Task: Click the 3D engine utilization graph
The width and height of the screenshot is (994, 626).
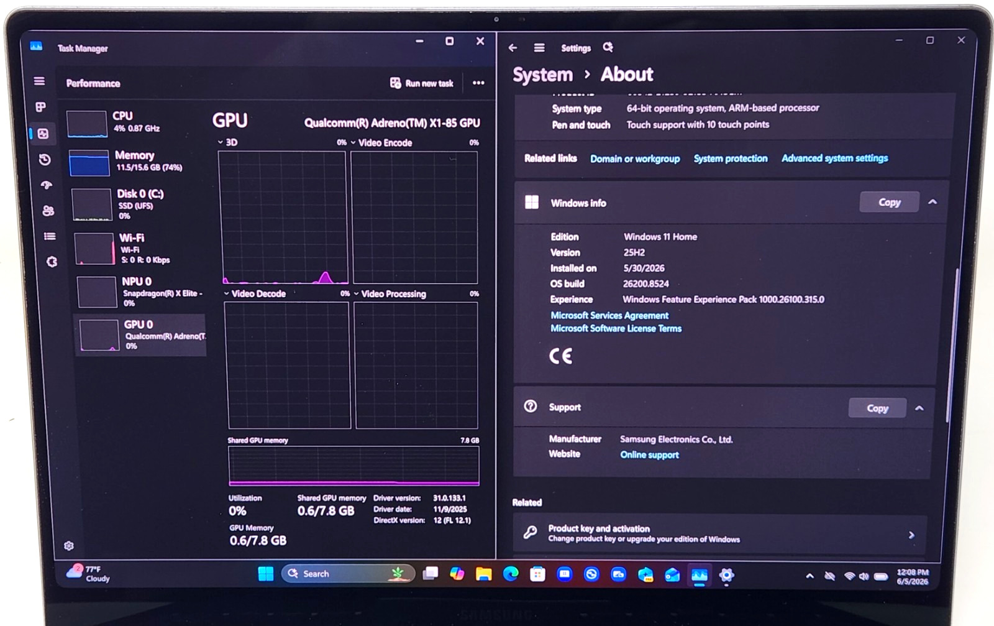Action: tap(283, 217)
